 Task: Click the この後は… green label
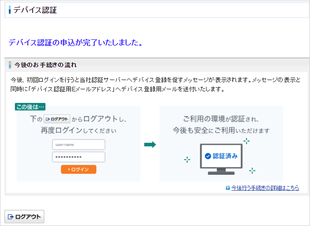tap(30, 107)
